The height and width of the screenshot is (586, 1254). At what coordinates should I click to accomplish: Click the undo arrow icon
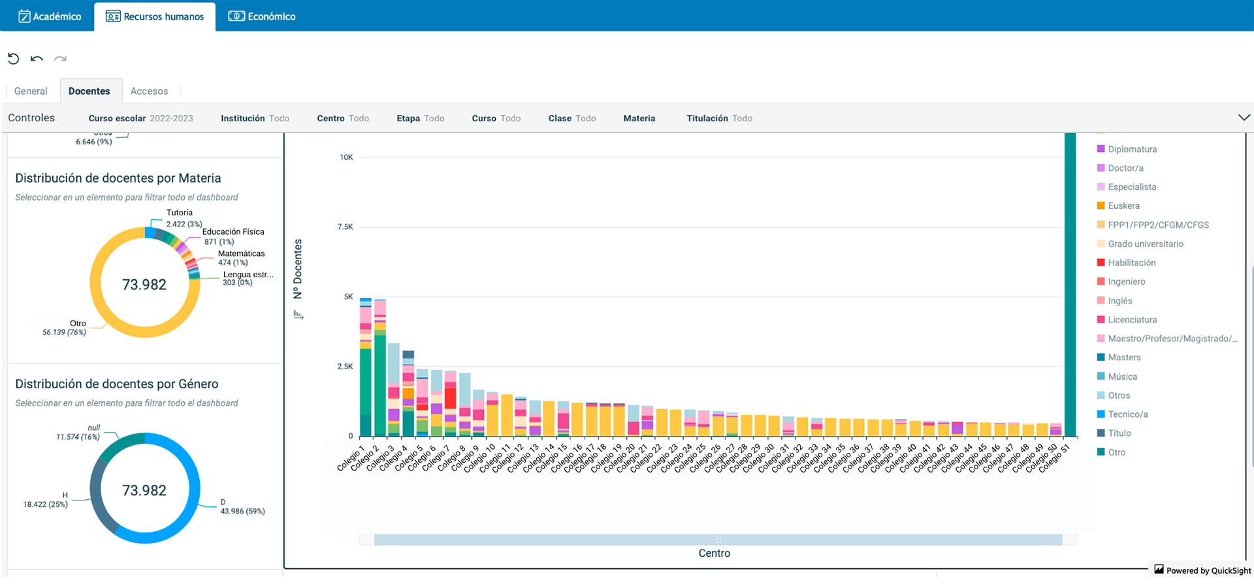coord(37,59)
